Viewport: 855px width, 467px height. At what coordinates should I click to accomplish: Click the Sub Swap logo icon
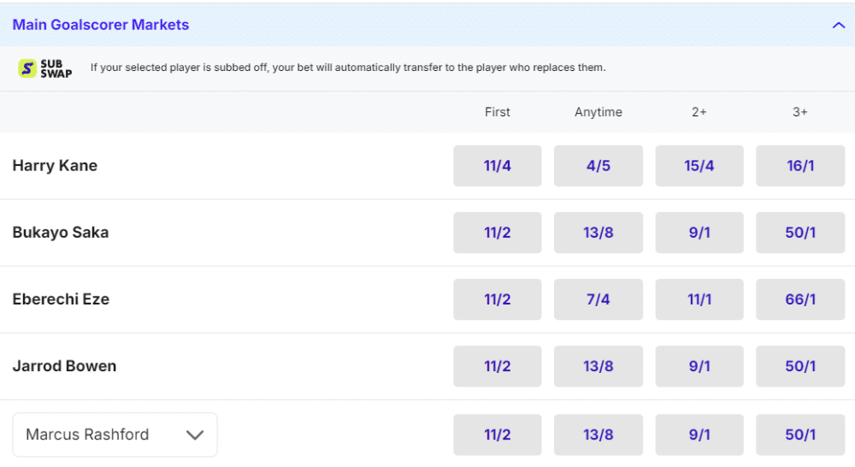45,68
